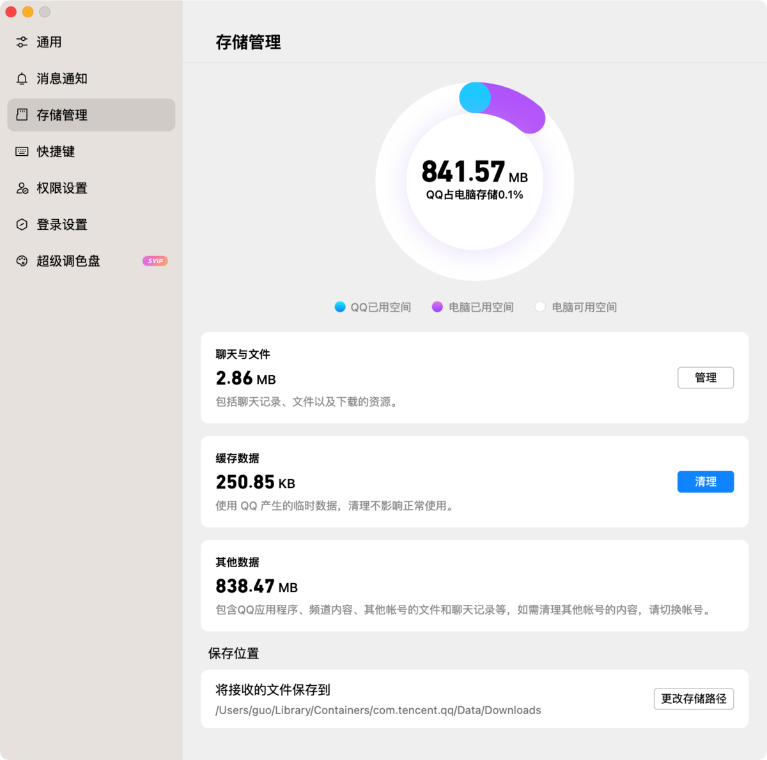Click the Downloads folder path text
Image resolution: width=767 pixels, height=760 pixels.
[x=378, y=710]
